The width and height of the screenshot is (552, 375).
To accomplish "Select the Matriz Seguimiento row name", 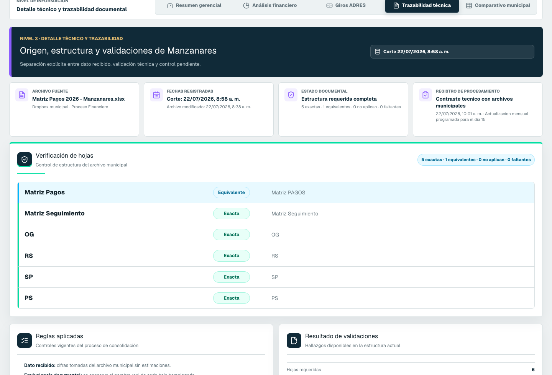I will 54,214.
